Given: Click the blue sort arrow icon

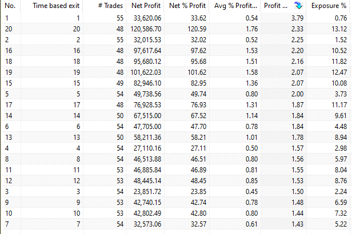Looking at the screenshot, I should point(297,6).
